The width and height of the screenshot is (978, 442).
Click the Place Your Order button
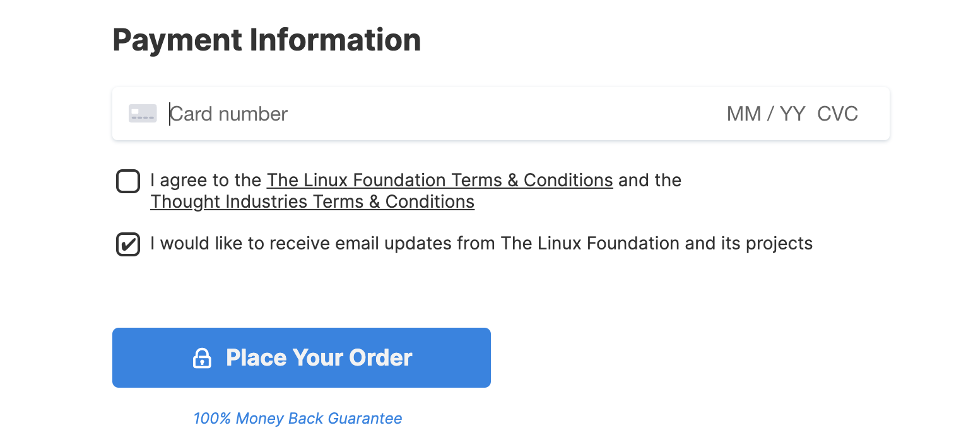coord(302,357)
